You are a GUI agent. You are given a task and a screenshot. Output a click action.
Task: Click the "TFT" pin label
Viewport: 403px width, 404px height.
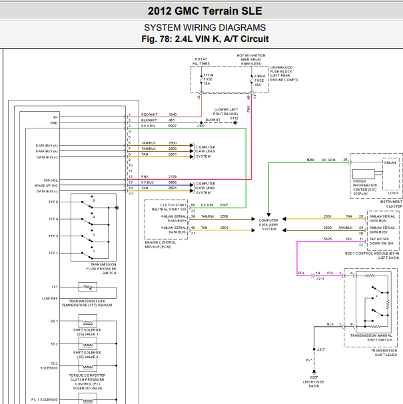coord(55,287)
